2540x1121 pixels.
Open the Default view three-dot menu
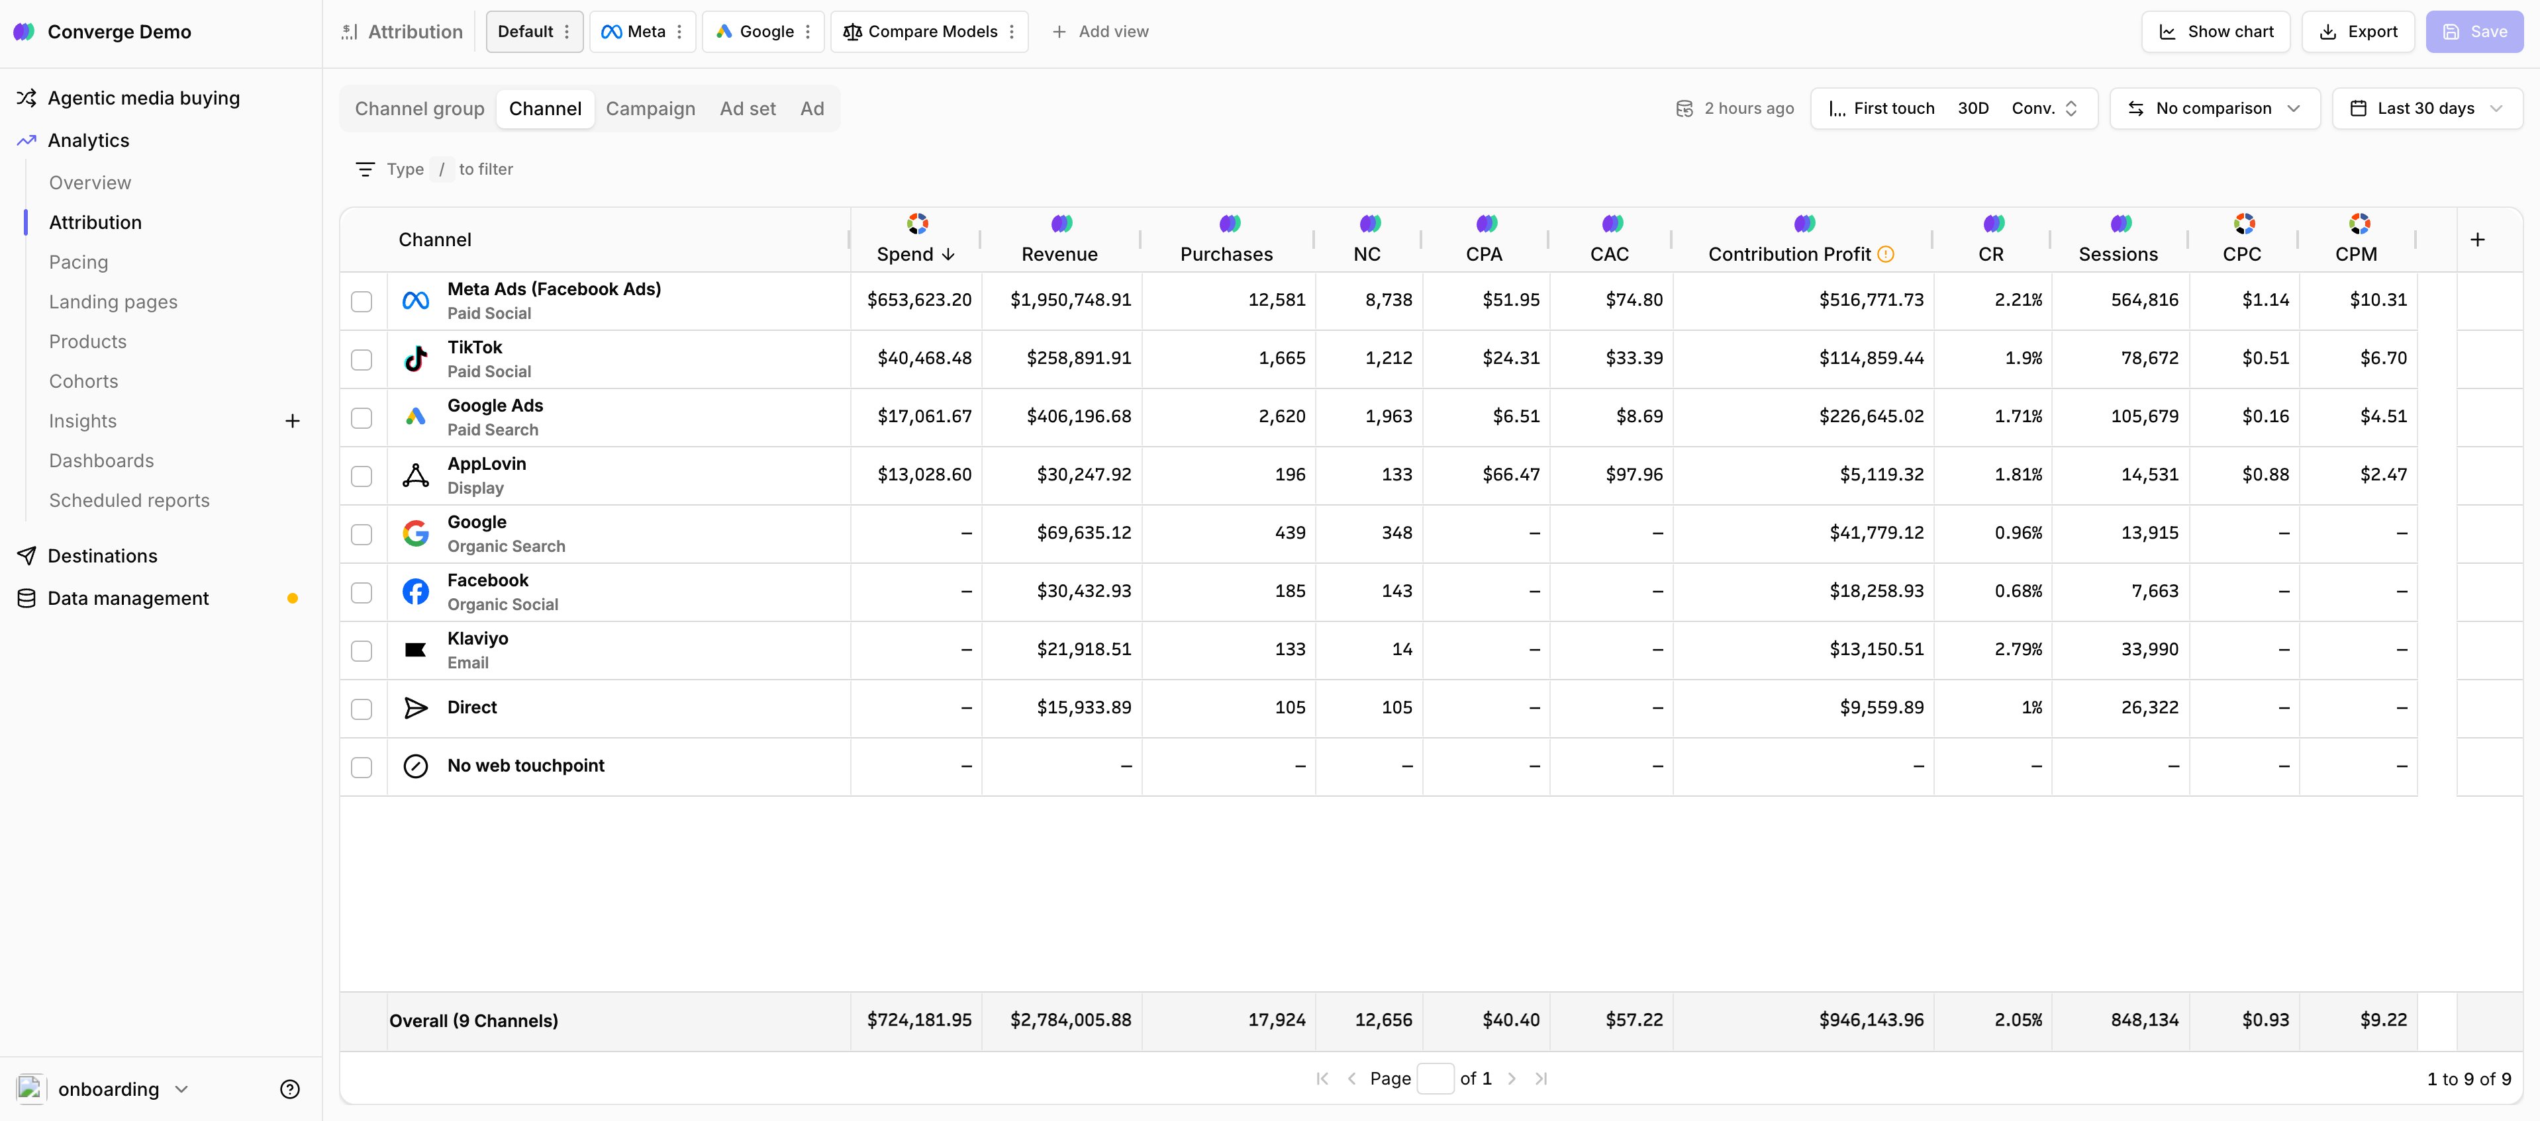click(567, 32)
